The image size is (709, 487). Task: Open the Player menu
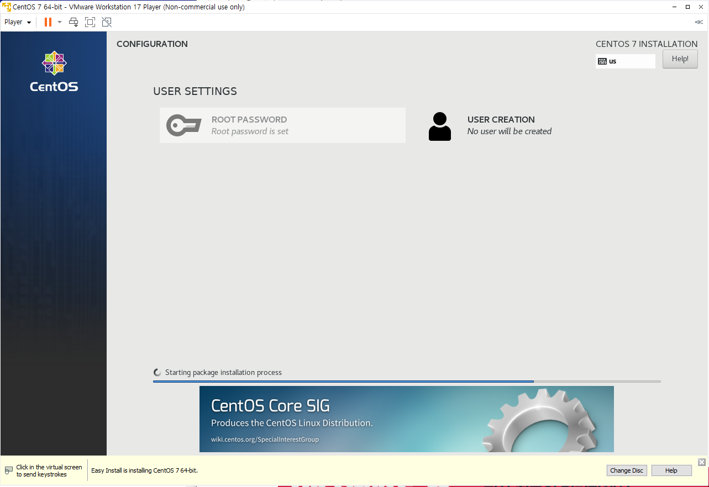pos(18,22)
